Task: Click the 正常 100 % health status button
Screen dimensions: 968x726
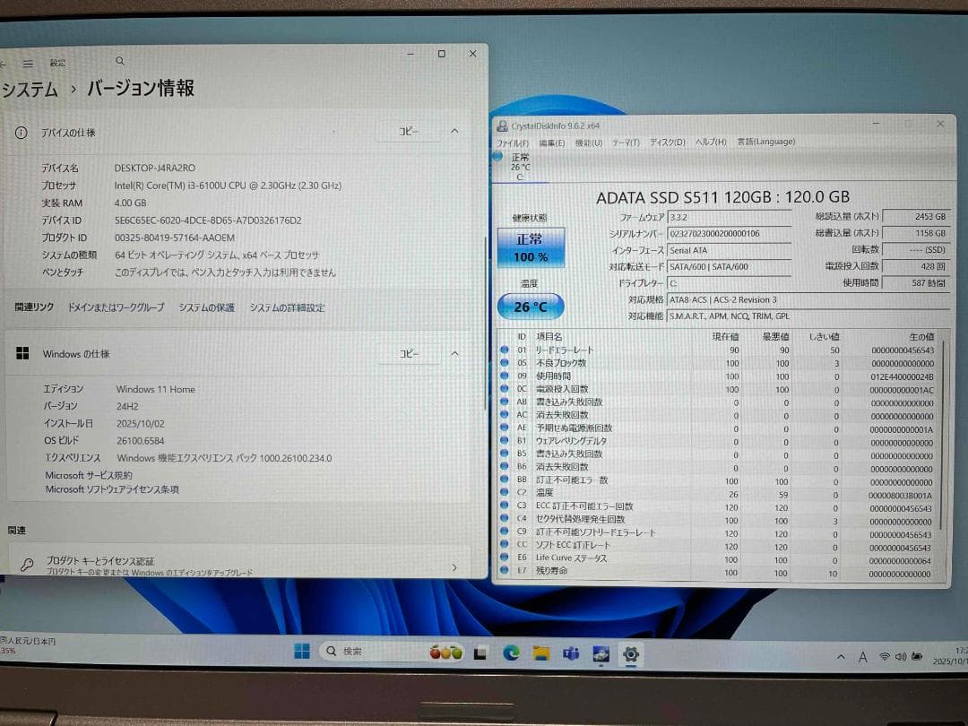Action: pyautogui.click(x=531, y=247)
